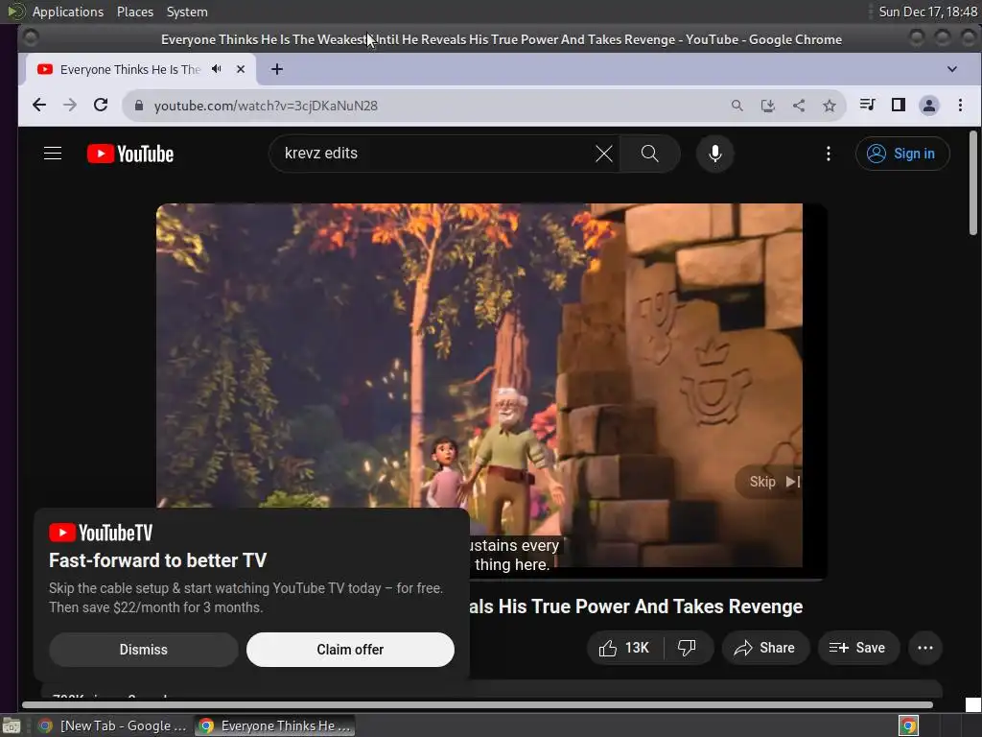Open YouTube settings three-dot menu
The height and width of the screenshot is (737, 982).
coord(828,154)
